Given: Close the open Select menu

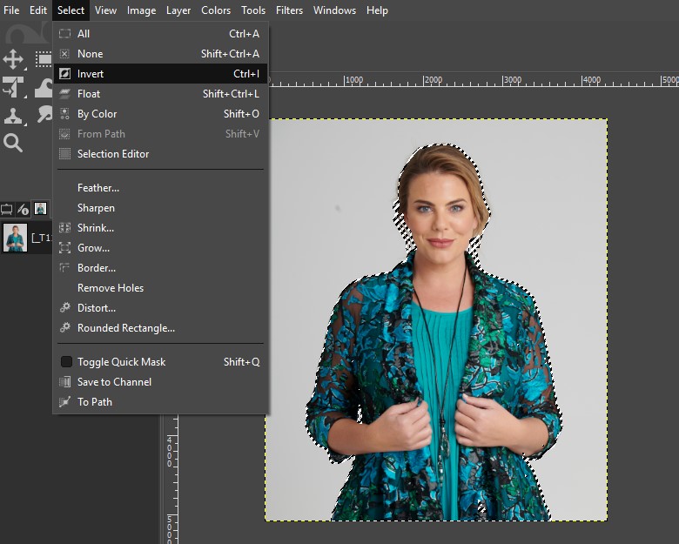Looking at the screenshot, I should 71,10.
